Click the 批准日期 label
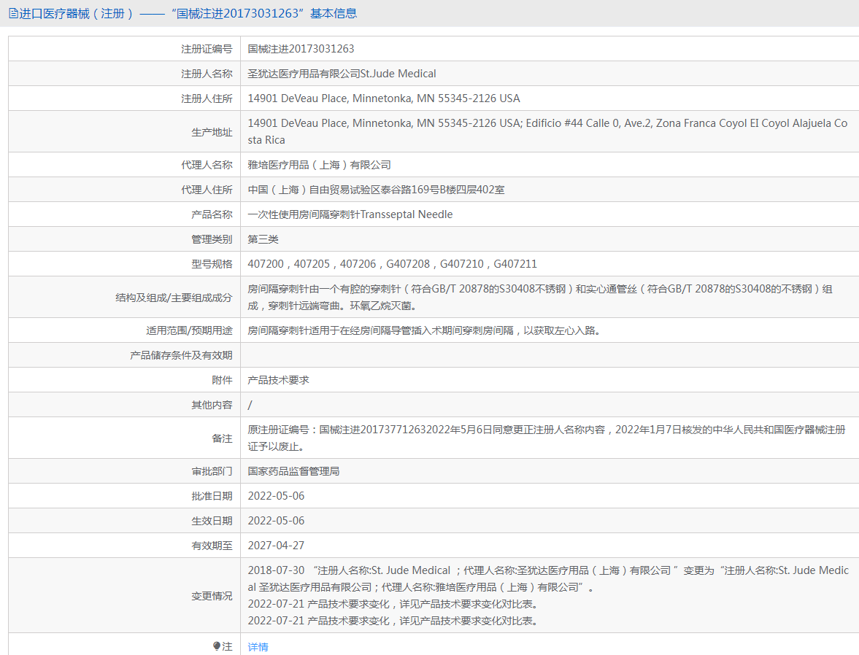 point(212,496)
